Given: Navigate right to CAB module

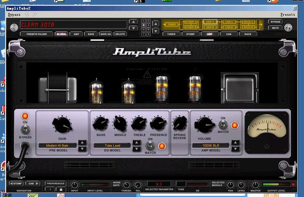Looking at the screenshot, I should (x=32, y=183).
